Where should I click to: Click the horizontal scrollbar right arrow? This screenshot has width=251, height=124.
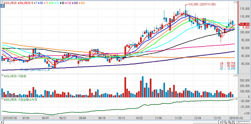tap(221, 122)
